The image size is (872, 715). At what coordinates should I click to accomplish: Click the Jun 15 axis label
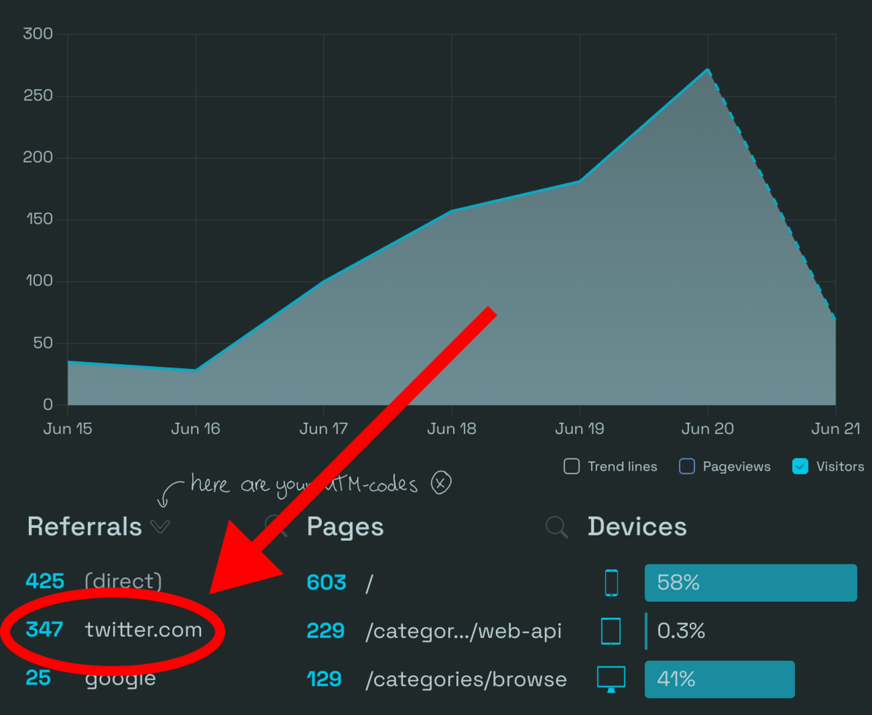tap(67, 429)
